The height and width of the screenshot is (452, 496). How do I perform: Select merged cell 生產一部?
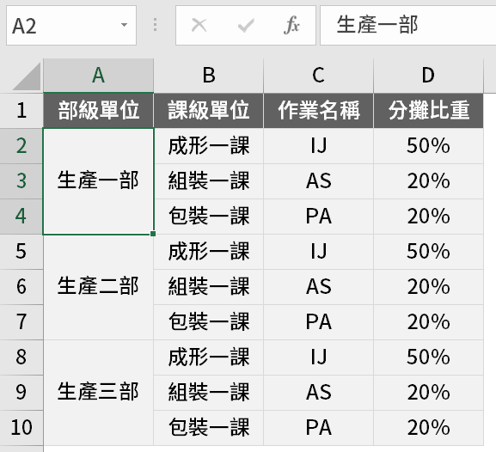click(98, 181)
